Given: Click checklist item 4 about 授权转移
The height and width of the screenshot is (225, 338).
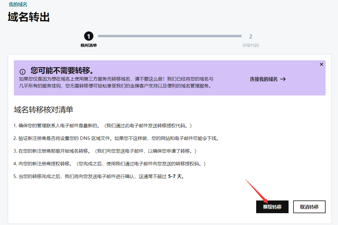Looking at the screenshot, I should click(x=110, y=164).
